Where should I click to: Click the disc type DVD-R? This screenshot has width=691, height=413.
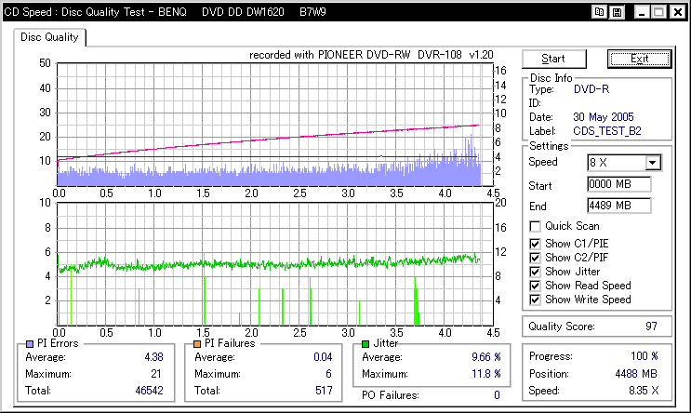pyautogui.click(x=591, y=89)
